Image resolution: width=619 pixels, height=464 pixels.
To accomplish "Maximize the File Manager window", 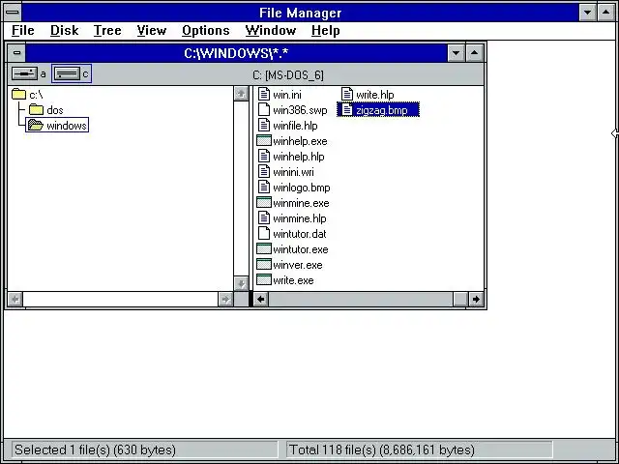I will [x=606, y=13].
